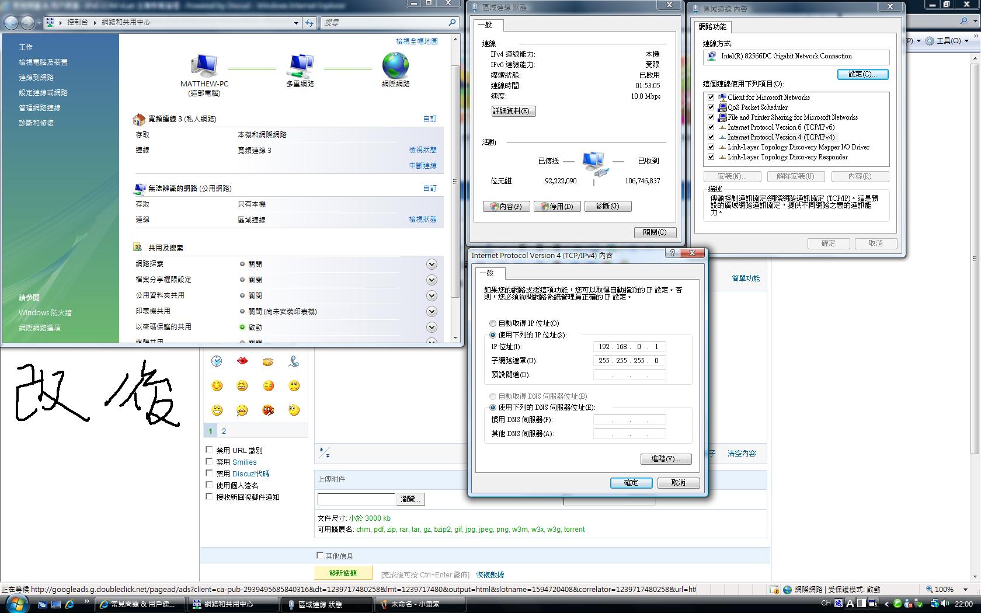Viewport: 981px width, 613px height.
Task: Click help '?' button in TCP/IPv4 dialog
Action: click(672, 253)
